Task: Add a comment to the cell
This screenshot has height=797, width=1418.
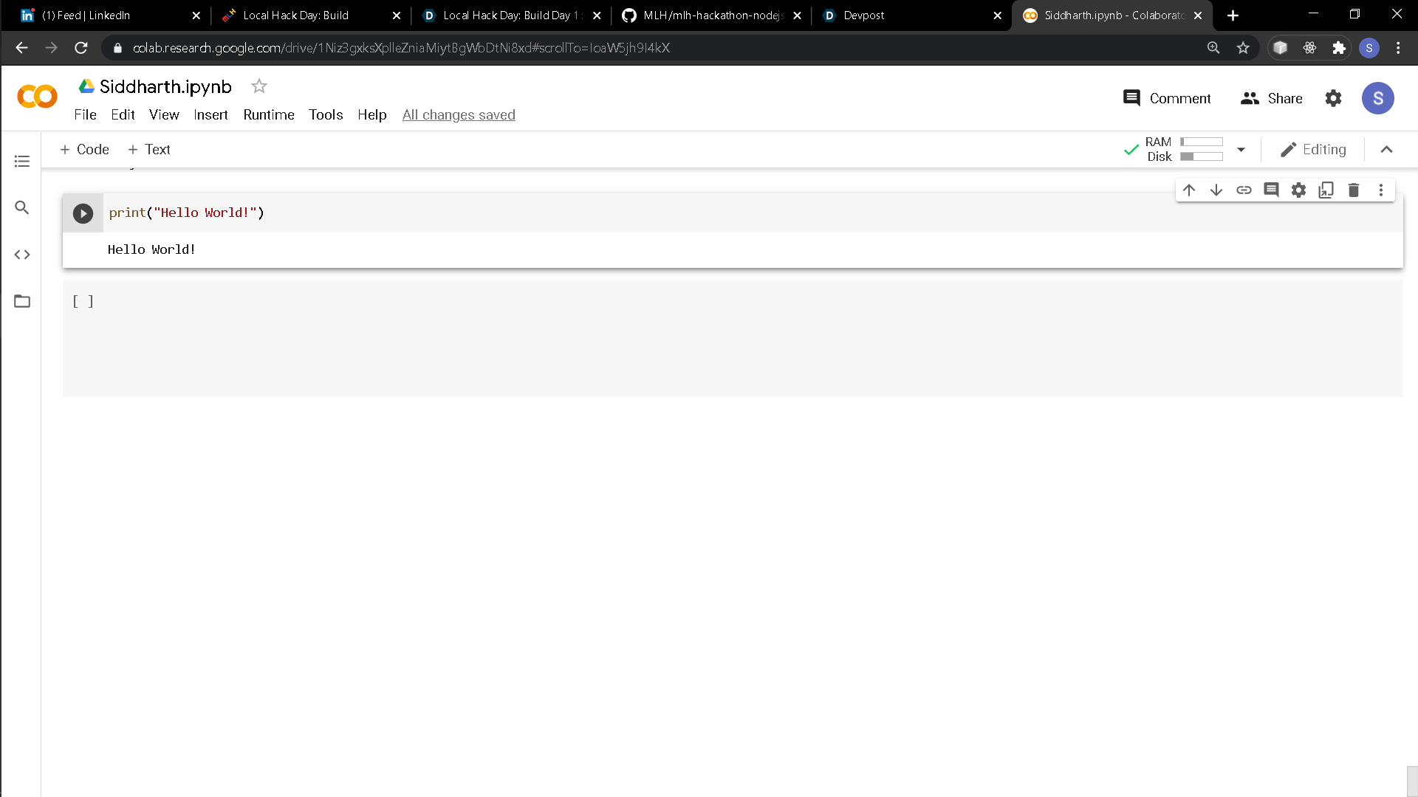Action: pos(1271,190)
